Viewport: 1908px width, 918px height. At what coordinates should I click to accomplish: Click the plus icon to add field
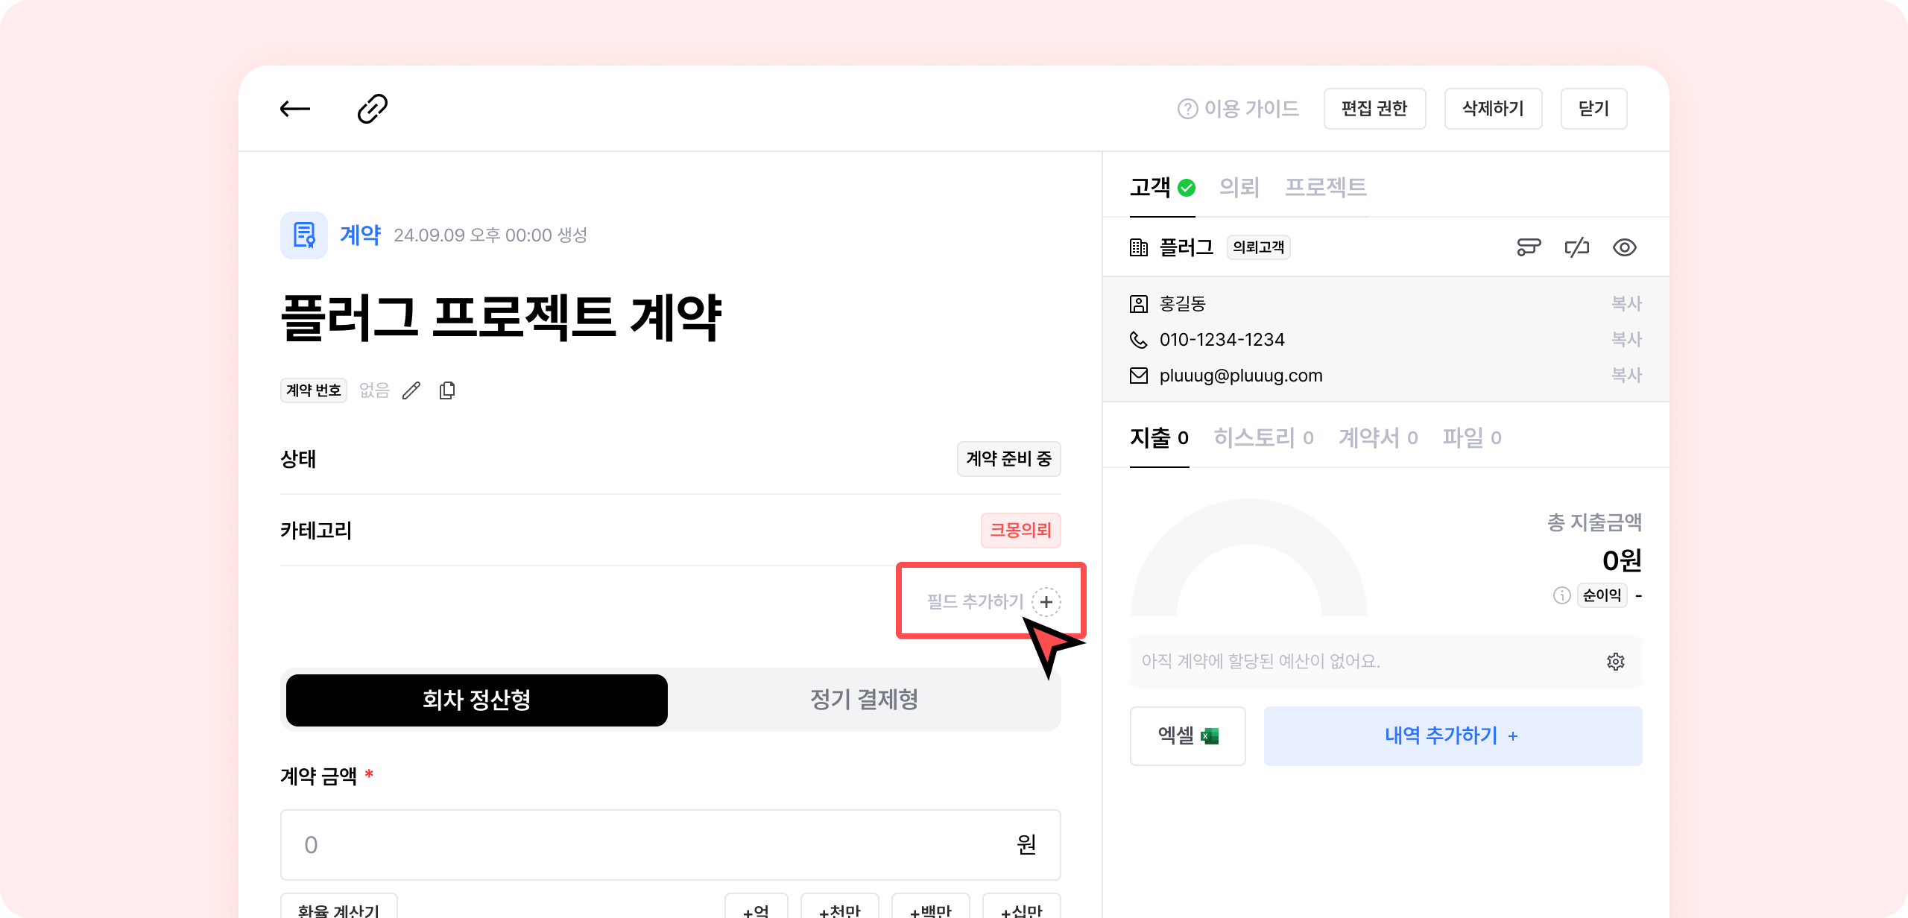[1046, 602]
